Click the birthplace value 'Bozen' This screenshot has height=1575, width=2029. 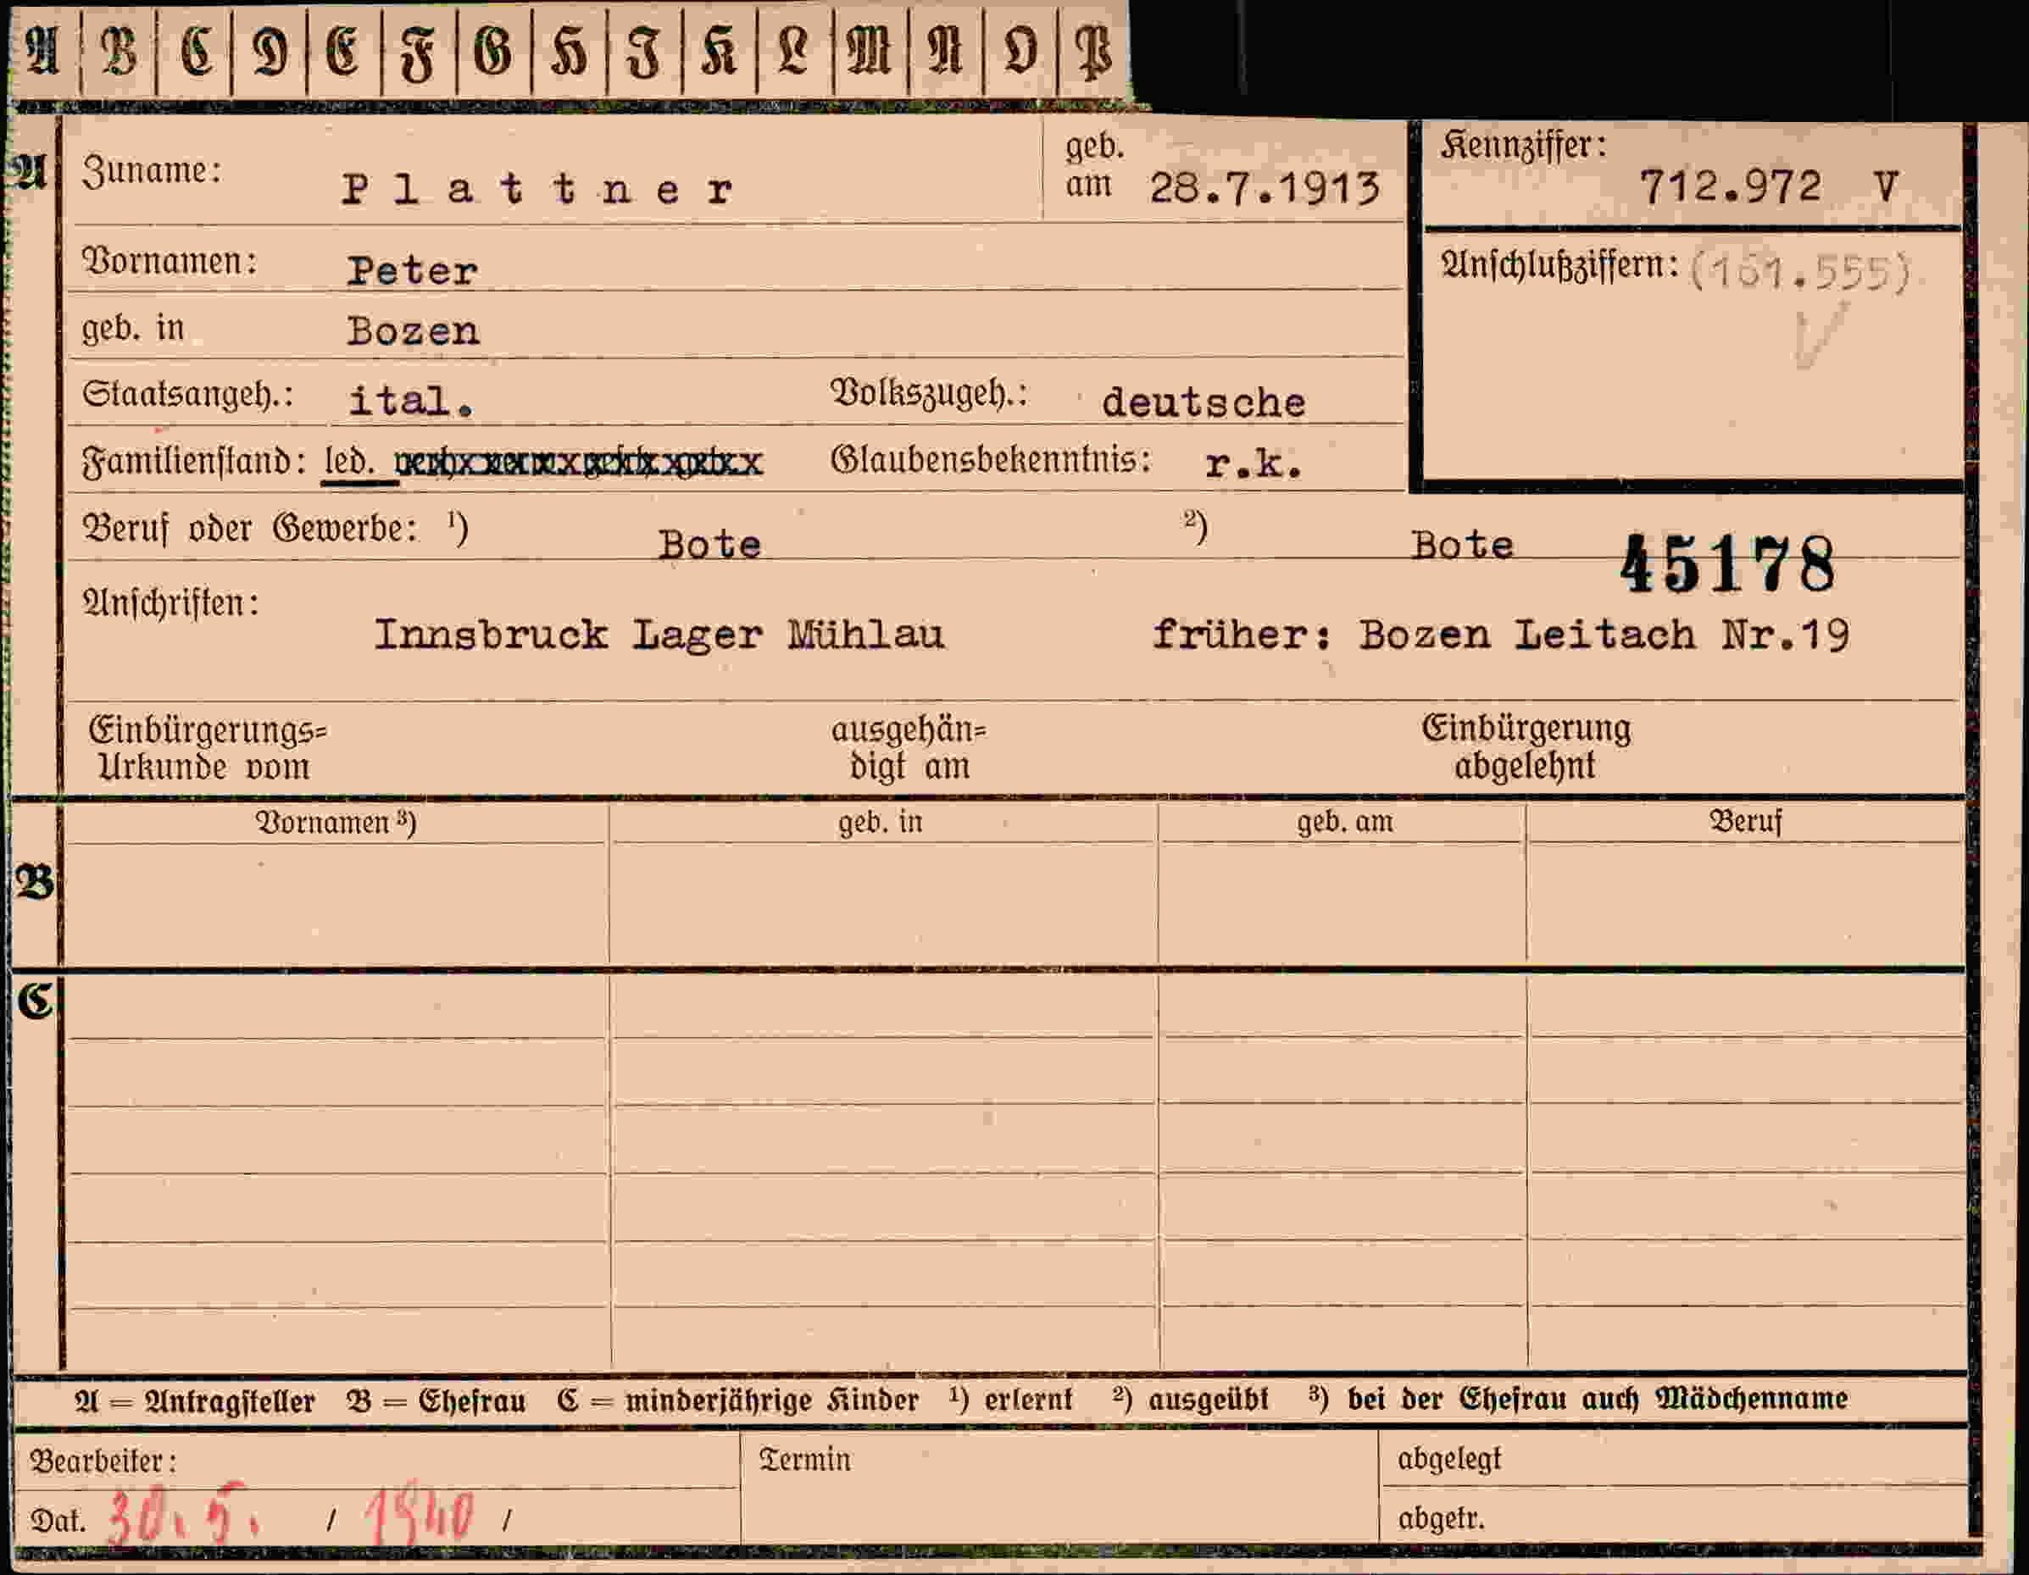tap(414, 331)
